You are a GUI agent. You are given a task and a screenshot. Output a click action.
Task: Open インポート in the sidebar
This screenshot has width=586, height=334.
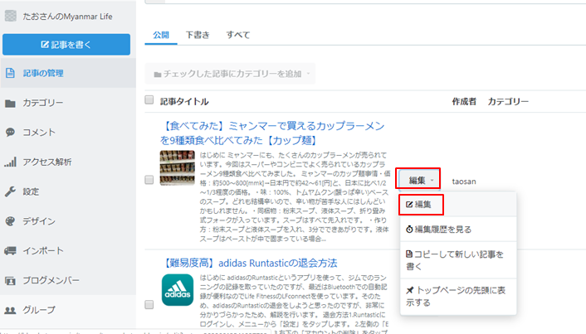pos(68,250)
